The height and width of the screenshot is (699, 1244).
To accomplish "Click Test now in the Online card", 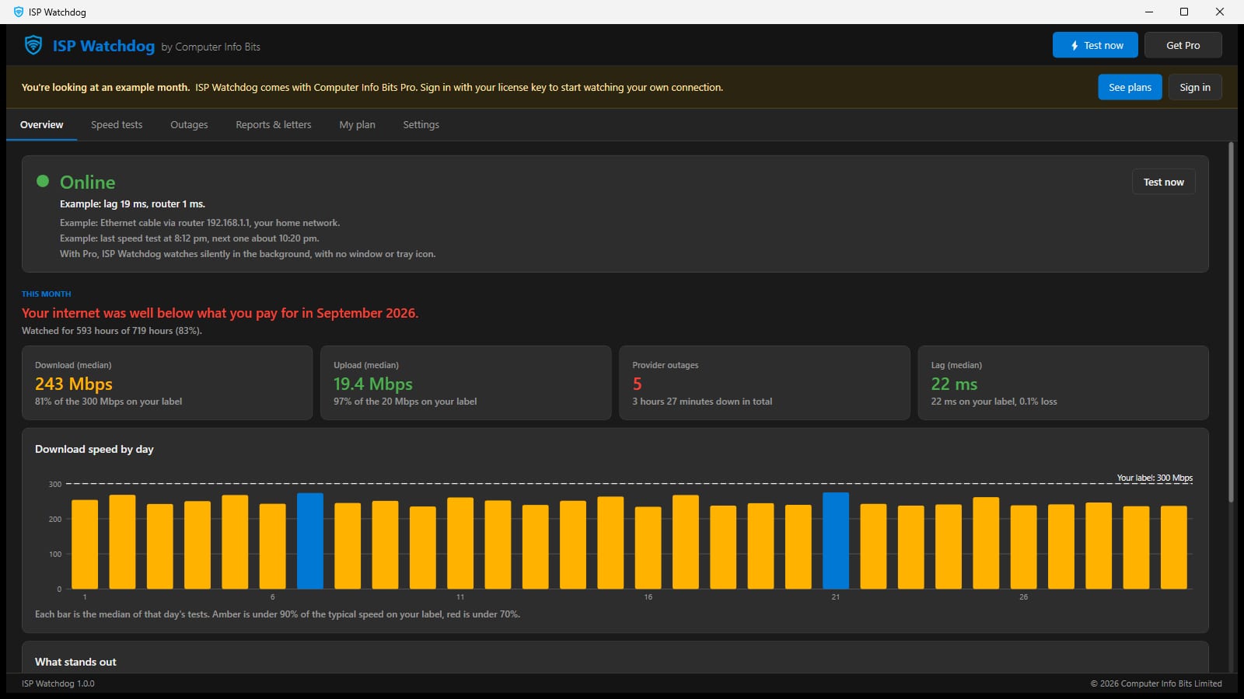I will [1164, 182].
